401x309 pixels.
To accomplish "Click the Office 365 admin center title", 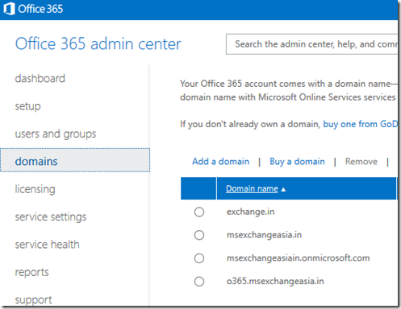I will pos(98,43).
